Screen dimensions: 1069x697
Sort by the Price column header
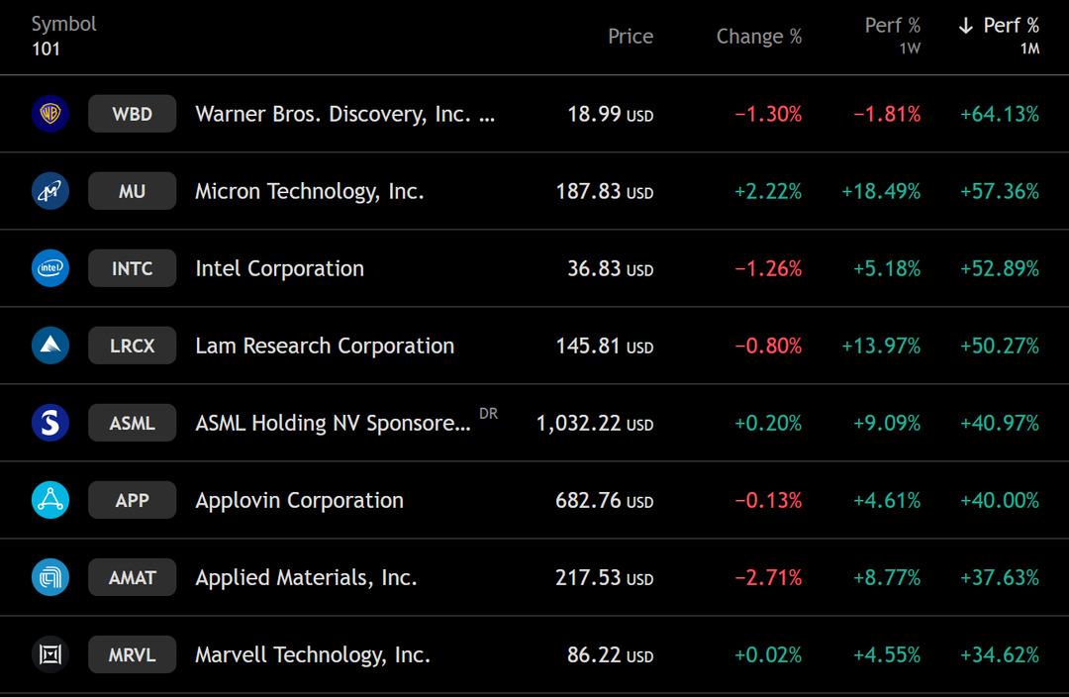(631, 37)
